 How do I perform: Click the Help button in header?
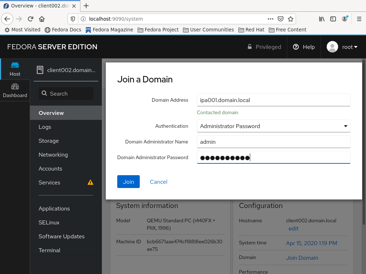click(304, 47)
